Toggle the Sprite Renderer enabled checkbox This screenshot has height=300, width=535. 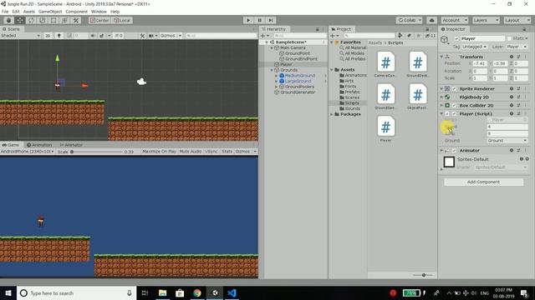click(454, 89)
